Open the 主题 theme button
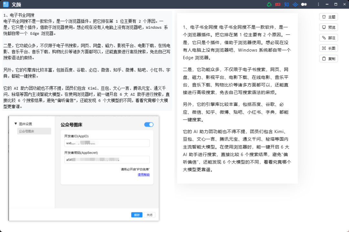349x232 pixels. click(x=329, y=17)
